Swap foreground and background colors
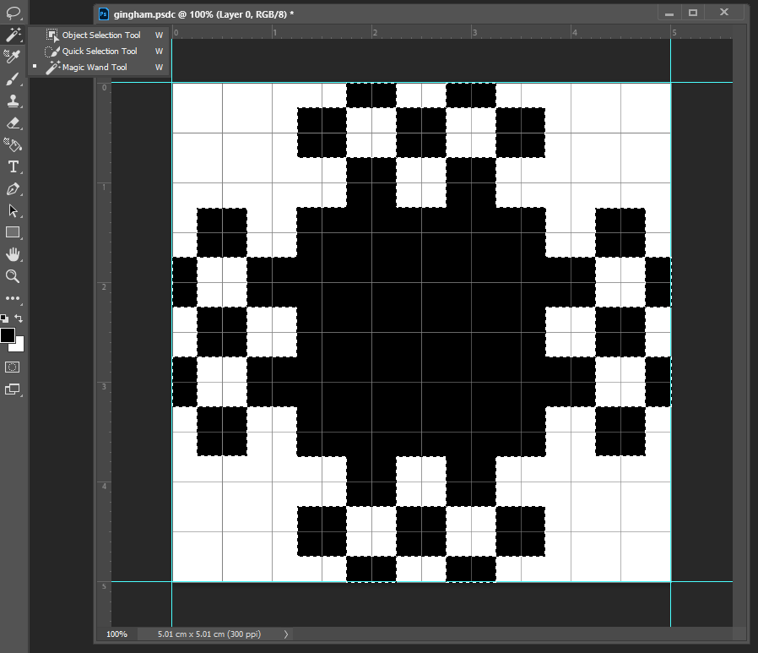The width and height of the screenshot is (758, 653). tap(19, 318)
